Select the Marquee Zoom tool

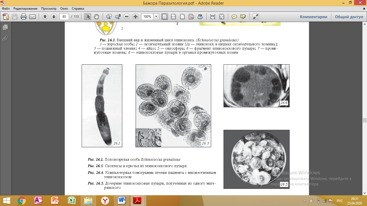(109, 17)
